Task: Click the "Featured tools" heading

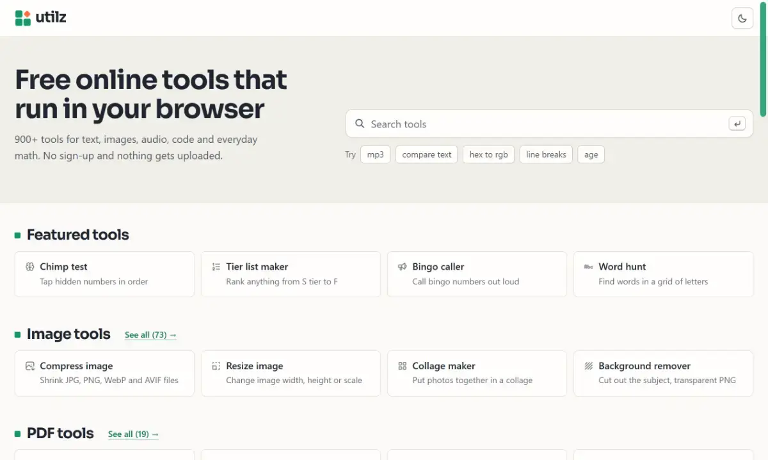Action: [77, 235]
